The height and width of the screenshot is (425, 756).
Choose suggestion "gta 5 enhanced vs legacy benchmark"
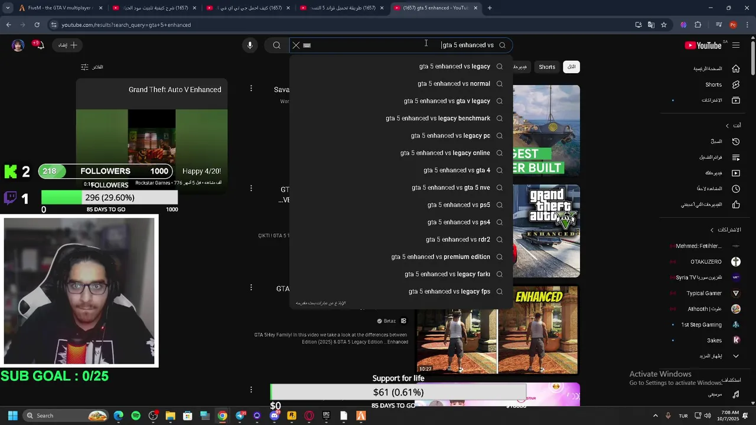pyautogui.click(x=401, y=118)
